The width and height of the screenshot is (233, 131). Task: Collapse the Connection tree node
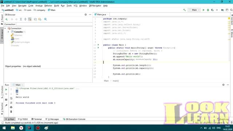pos(5,28)
